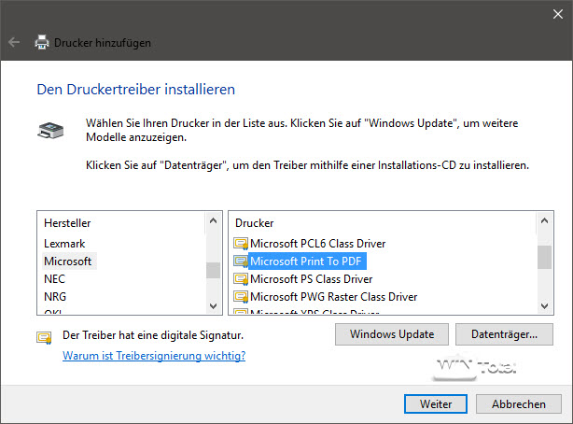The image size is (573, 424).
Task: Click Weiter to continue
Action: (x=436, y=403)
